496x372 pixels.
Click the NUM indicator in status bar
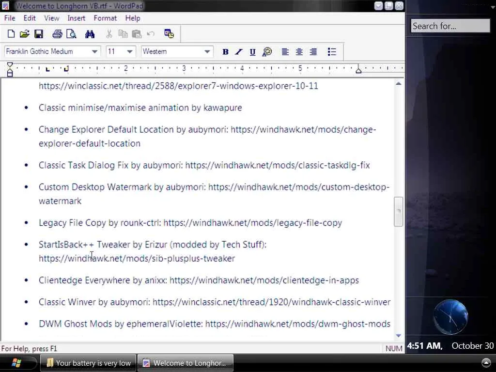tap(394, 349)
